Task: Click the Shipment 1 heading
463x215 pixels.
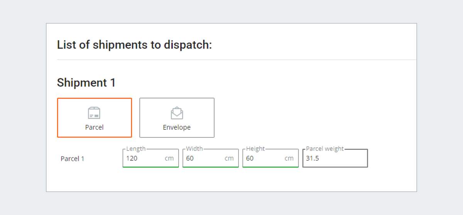Action: coord(86,83)
